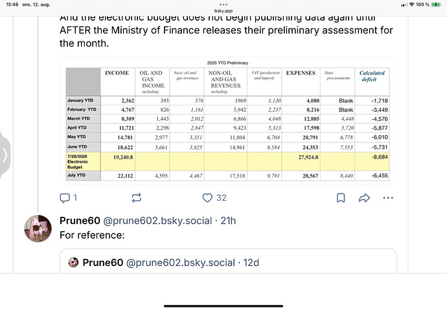
Task: Open the small avatar in the quoted post
Action: 73,263
